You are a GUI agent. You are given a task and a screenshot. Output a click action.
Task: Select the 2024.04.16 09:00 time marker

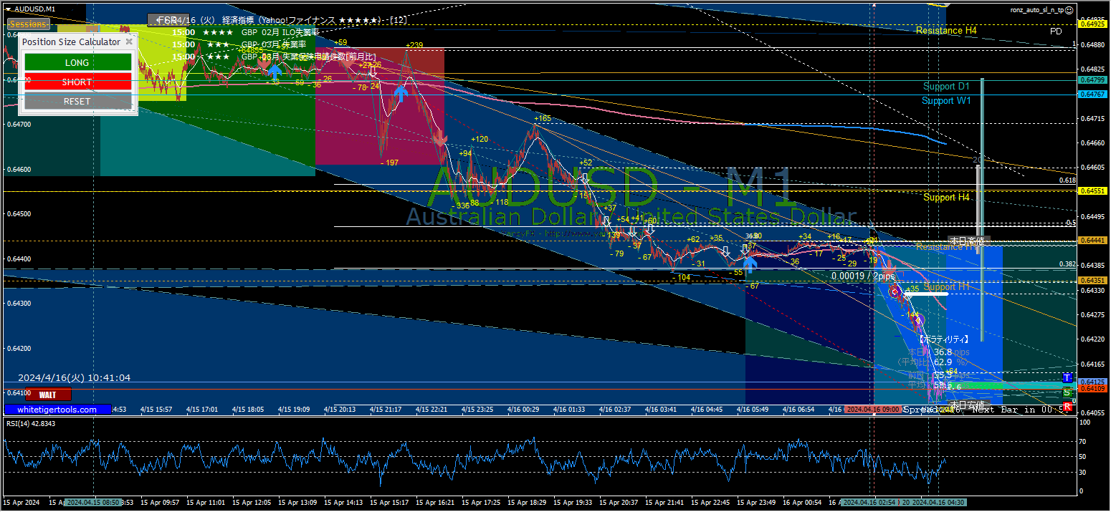(x=871, y=410)
